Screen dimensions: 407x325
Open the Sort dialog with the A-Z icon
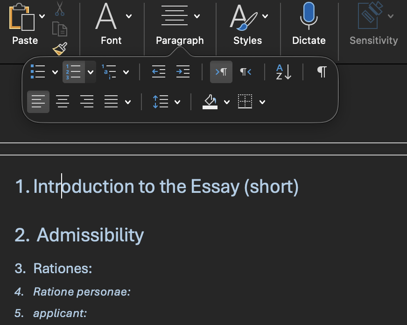282,72
